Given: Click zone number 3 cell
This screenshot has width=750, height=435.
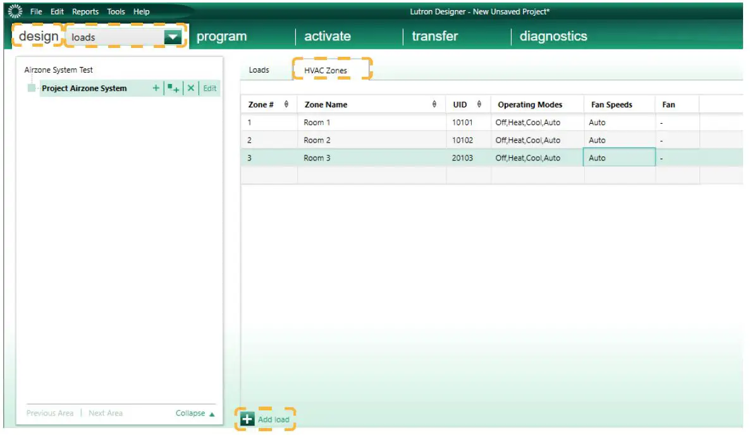Looking at the screenshot, I should coord(269,158).
